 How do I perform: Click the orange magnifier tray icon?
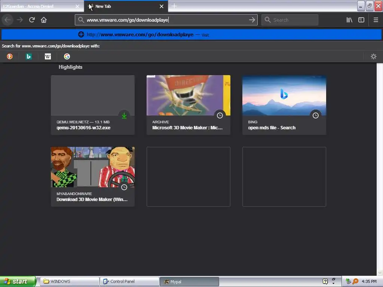[x=355, y=281]
